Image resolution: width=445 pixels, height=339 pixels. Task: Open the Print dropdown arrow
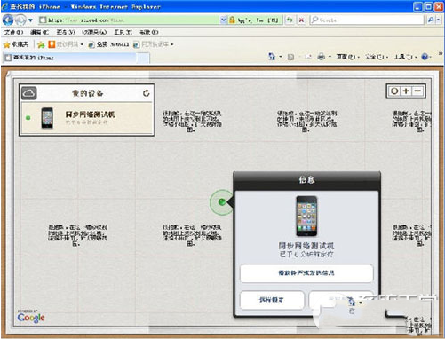click(330, 57)
